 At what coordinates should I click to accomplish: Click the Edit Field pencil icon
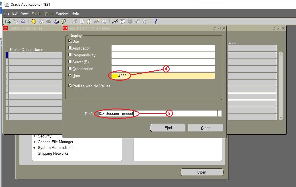coord(115,21)
